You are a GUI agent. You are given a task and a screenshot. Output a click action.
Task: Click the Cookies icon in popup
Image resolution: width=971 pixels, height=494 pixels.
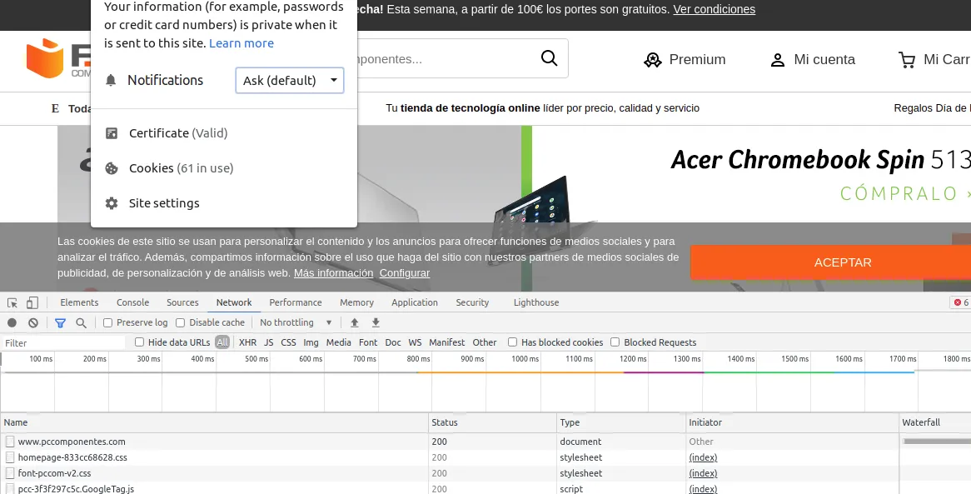coord(112,168)
